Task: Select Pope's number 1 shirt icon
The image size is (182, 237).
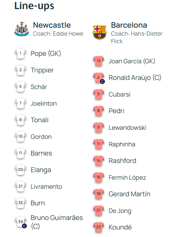Action: [20, 53]
